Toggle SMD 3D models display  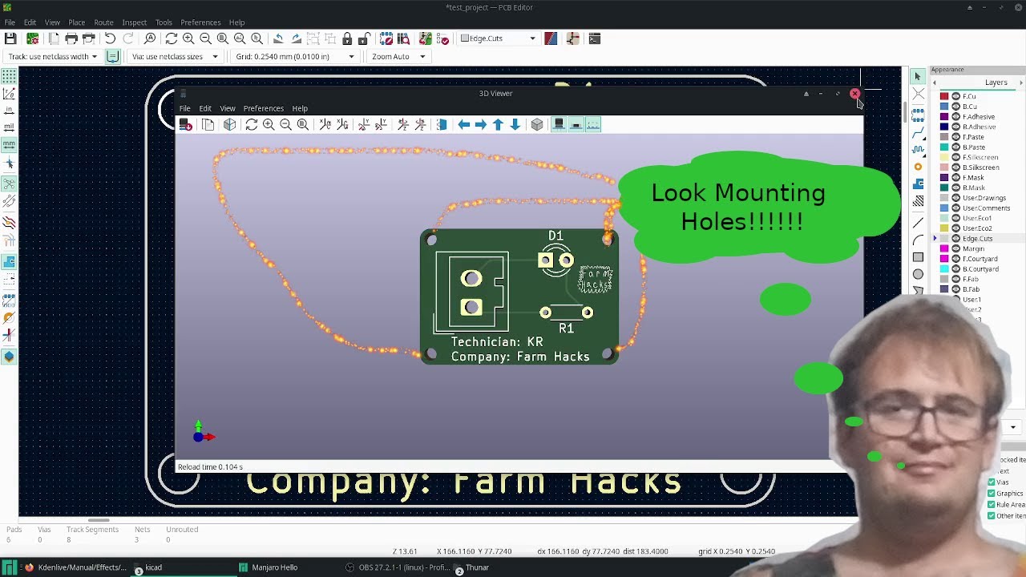[x=576, y=124]
